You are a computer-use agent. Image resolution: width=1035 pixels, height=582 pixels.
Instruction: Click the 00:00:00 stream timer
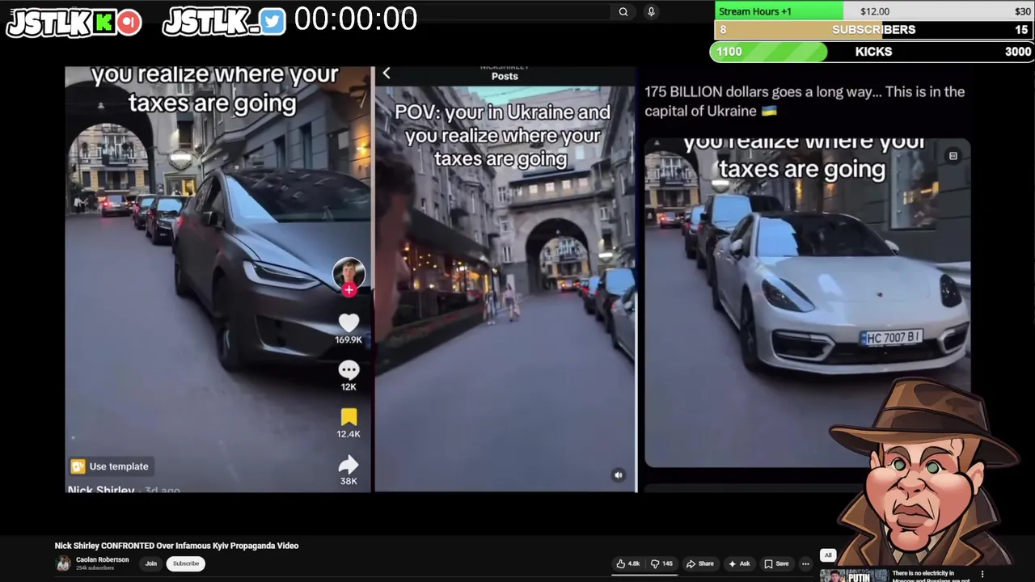pyautogui.click(x=356, y=19)
